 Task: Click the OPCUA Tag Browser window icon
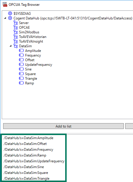(5, 5)
